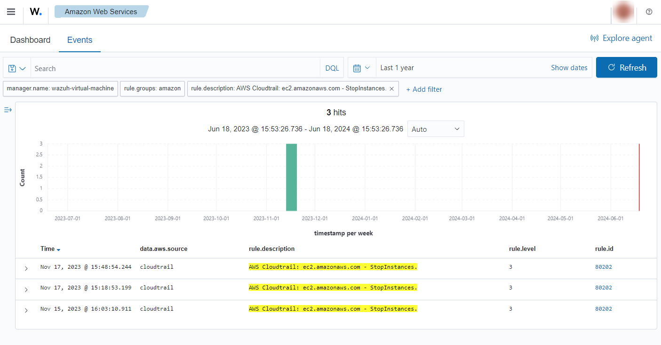Open the calendar quick date menu
The height and width of the screenshot is (345, 661).
pyautogui.click(x=361, y=68)
